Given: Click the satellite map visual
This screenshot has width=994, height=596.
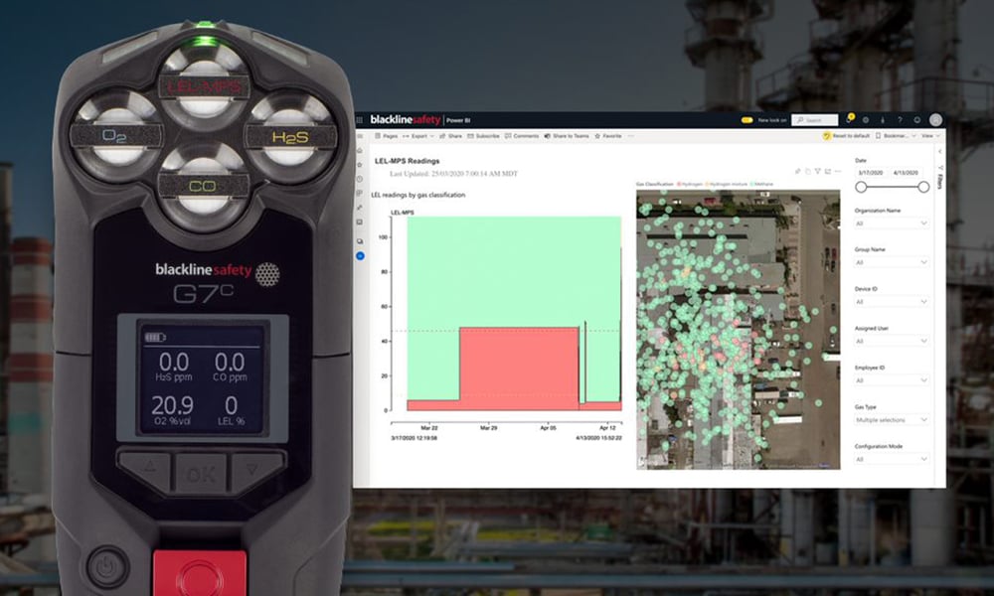Looking at the screenshot, I should 738,330.
